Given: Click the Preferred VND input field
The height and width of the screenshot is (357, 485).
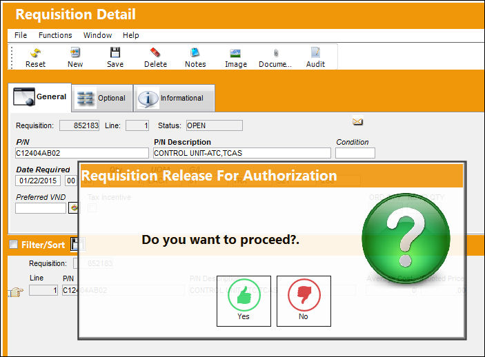Looking at the screenshot, I should click(41, 208).
